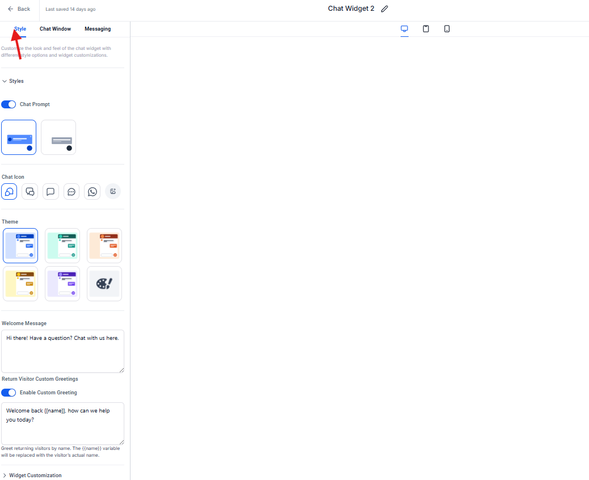This screenshot has width=589, height=480.
Task: Choose the green theme swatch
Action: click(62, 246)
